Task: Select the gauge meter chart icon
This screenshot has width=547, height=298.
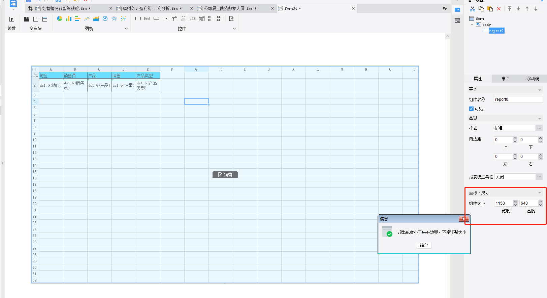Action: [105, 18]
